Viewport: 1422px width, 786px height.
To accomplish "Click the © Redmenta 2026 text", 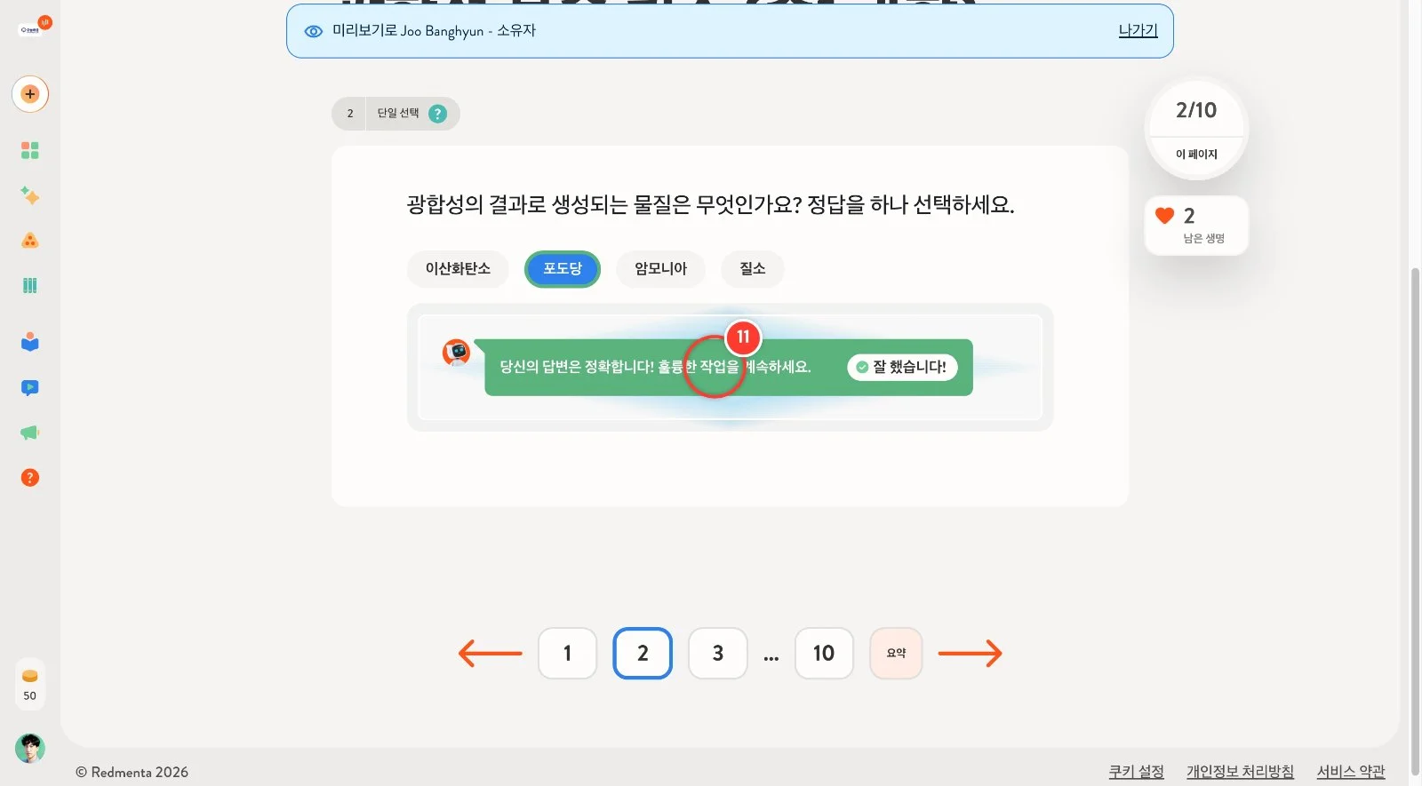I will point(132,773).
